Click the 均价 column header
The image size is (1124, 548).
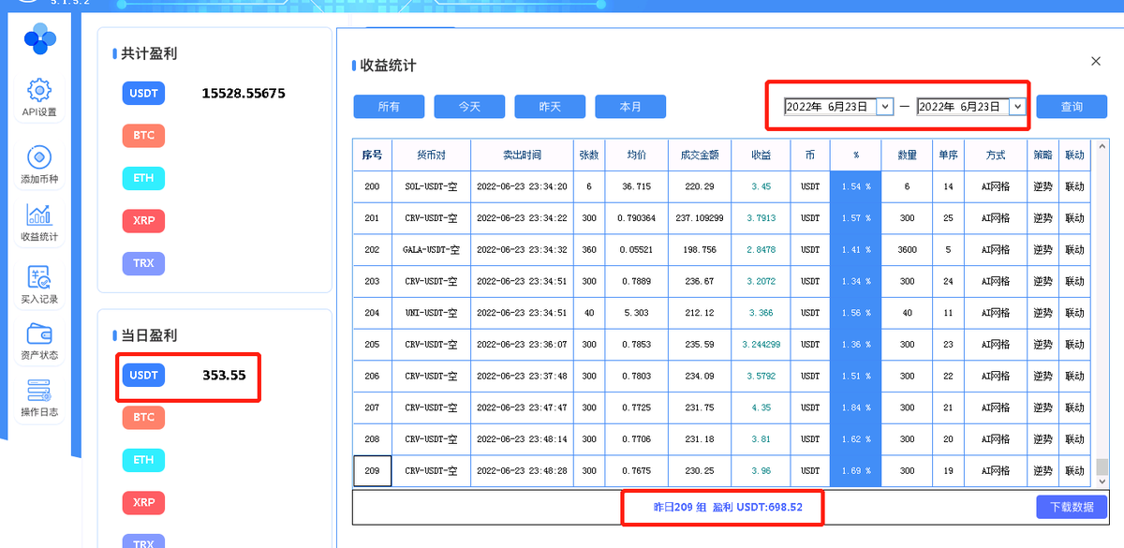pyautogui.click(x=637, y=156)
